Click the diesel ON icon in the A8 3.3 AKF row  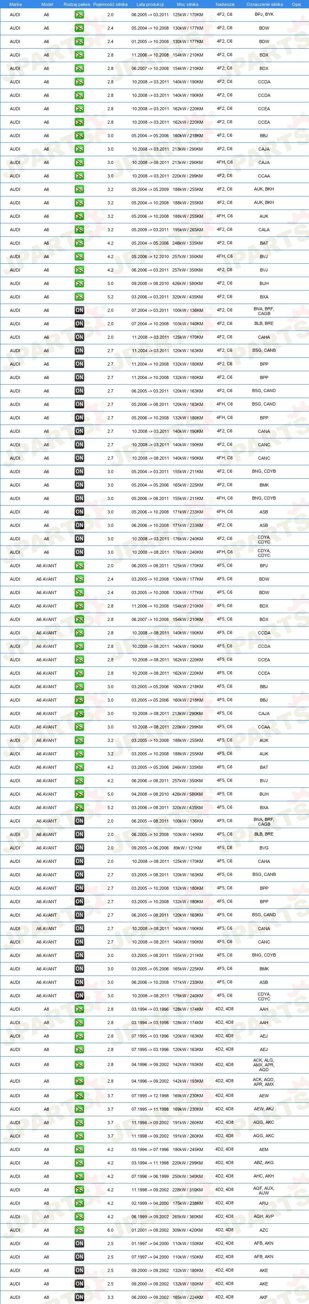[79, 1297]
